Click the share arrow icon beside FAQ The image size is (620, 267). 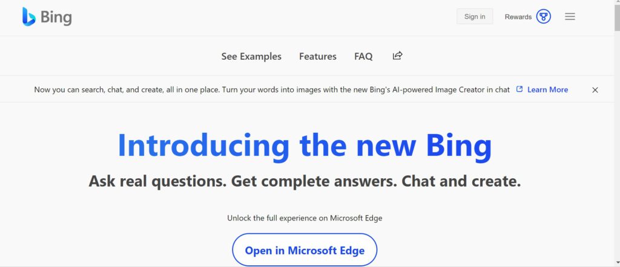397,56
